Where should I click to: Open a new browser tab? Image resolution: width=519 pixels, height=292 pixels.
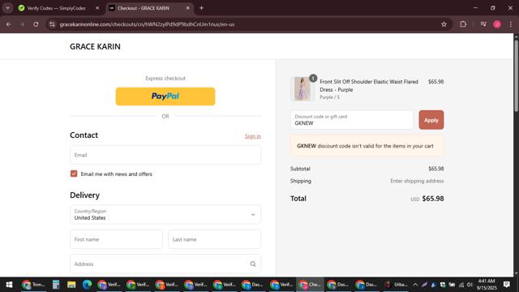coord(201,8)
